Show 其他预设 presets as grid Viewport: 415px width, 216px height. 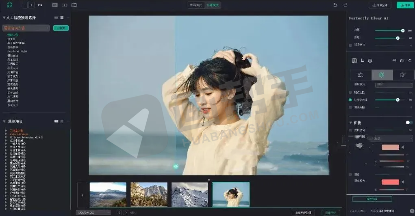56,121
